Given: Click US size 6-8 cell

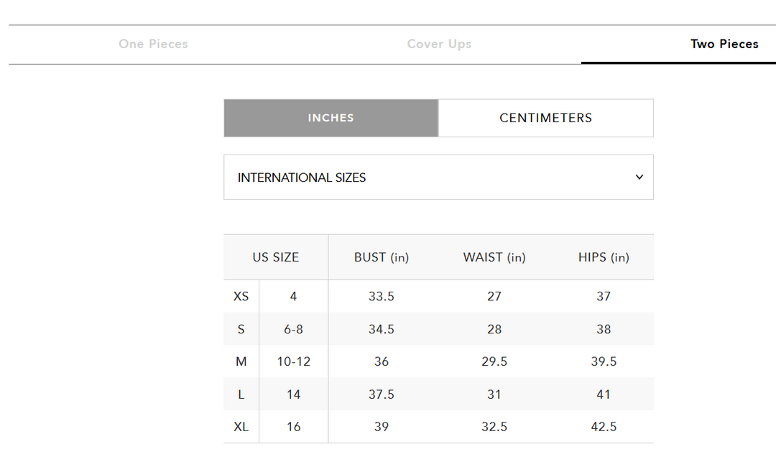Looking at the screenshot, I should tap(293, 329).
